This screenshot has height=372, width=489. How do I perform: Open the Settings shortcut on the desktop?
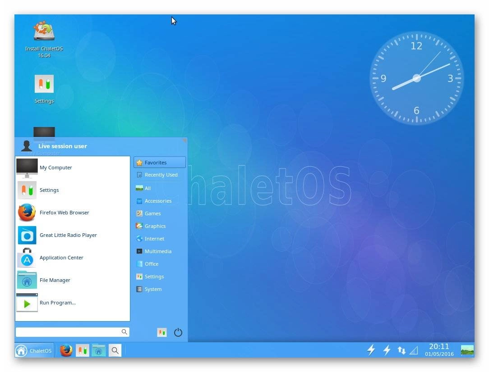pyautogui.click(x=44, y=89)
